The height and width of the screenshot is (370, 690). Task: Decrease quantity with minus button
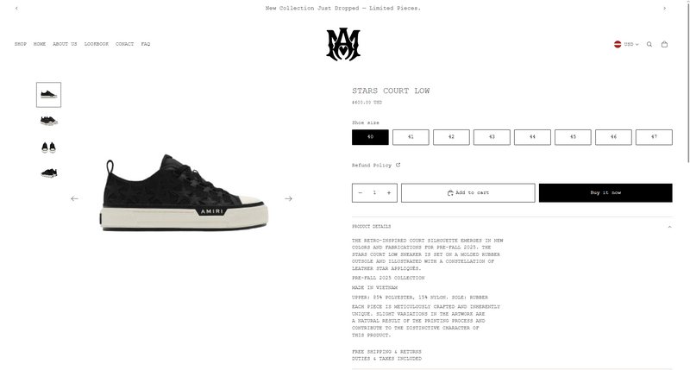(361, 192)
